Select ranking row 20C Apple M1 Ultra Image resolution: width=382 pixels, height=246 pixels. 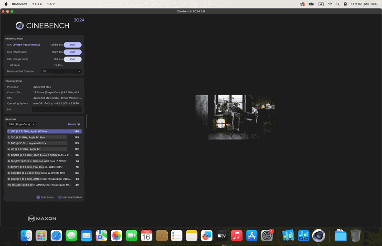pos(44,143)
